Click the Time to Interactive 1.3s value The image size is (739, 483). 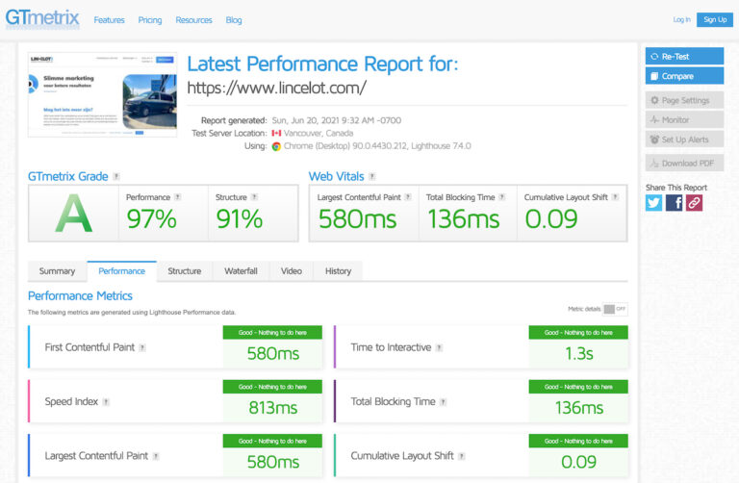(578, 353)
